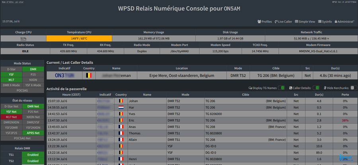Click the YSF2P25 network status cell
The image size is (358, 165).
(x=12, y=133)
